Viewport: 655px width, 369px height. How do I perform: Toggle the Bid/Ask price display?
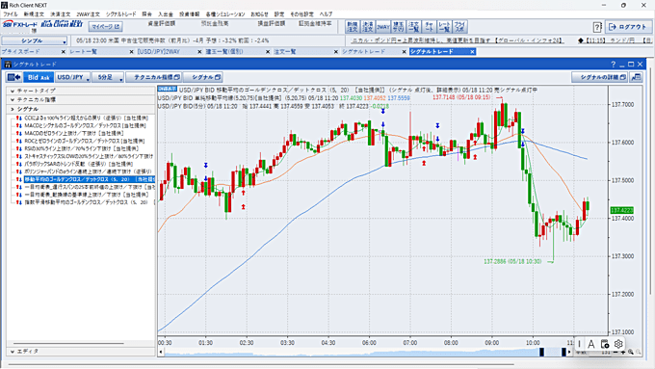click(39, 77)
